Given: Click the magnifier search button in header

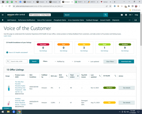Looking at the screenshot, I should (x=106, y=15).
